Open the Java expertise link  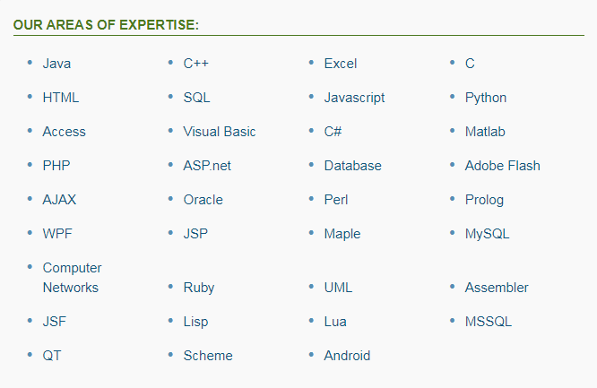coord(56,64)
